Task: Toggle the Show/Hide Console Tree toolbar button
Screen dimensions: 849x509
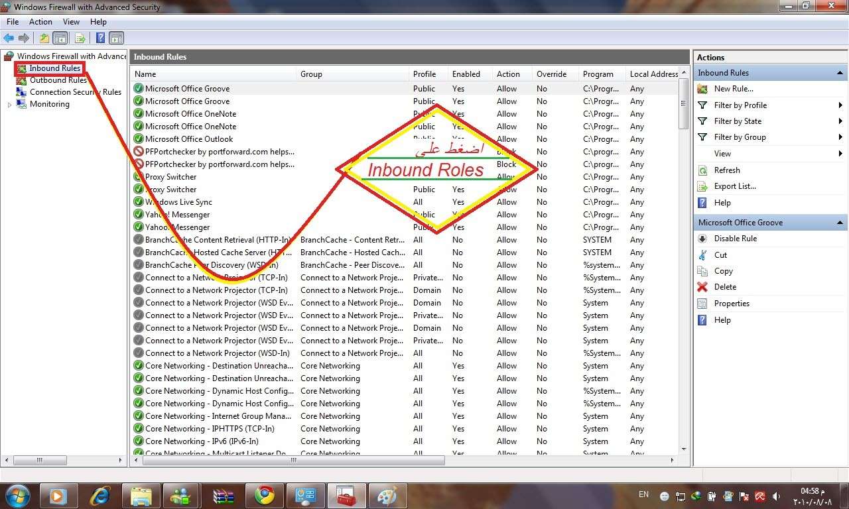Action: [x=60, y=38]
